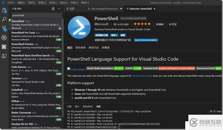Click the five-star rating of PowerShell extension
The image size is (223, 130).
pos(142,24)
